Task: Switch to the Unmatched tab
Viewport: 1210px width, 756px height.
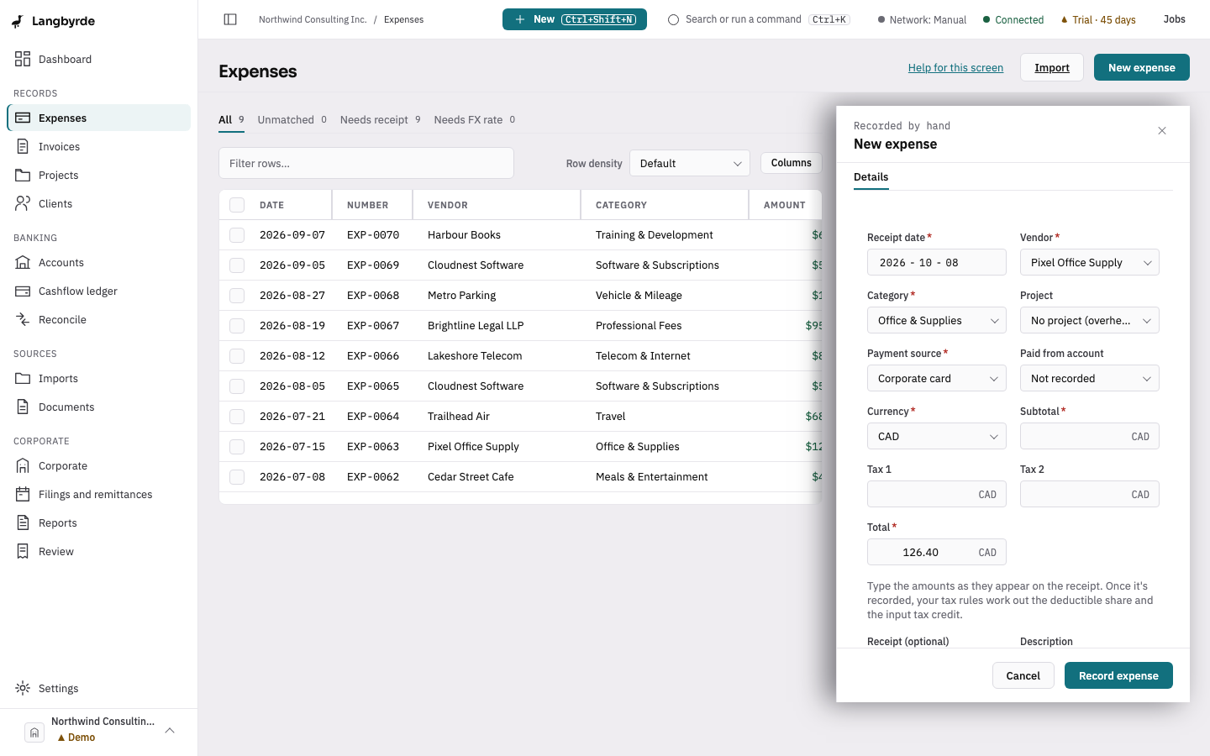Action: point(292,119)
